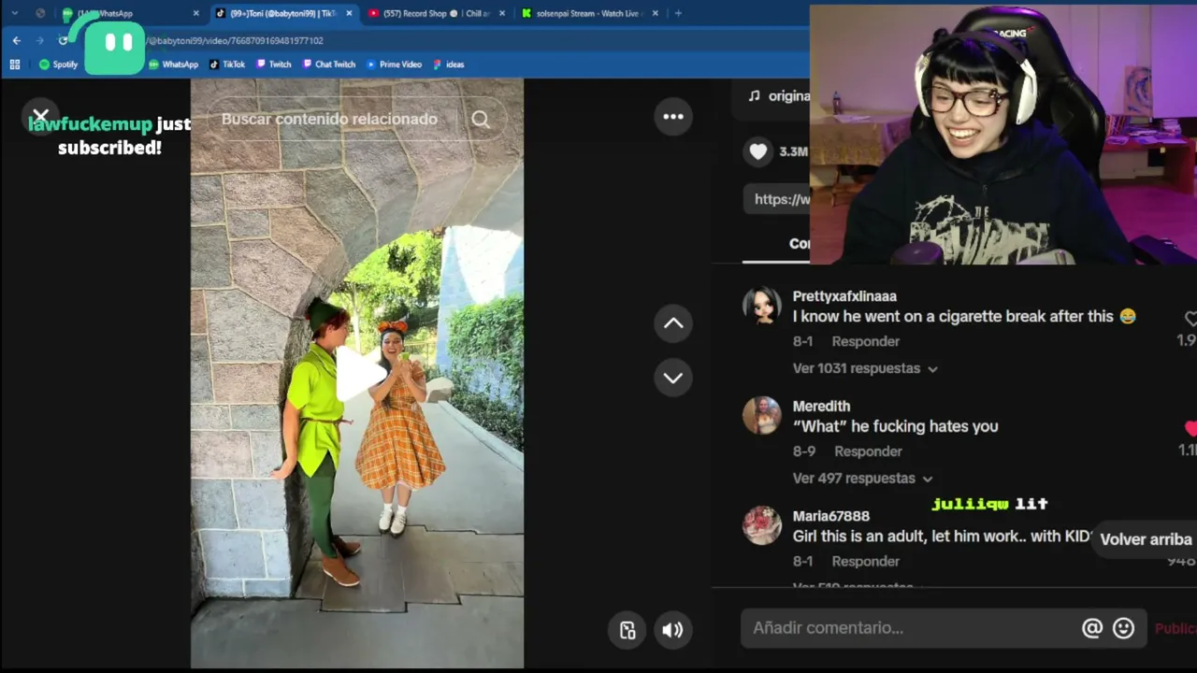Image resolution: width=1197 pixels, height=673 pixels.
Task: Click the Meredith username
Action: coord(821,407)
